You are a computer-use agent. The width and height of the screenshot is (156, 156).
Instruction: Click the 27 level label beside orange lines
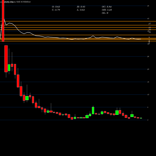click(x=149, y=24)
